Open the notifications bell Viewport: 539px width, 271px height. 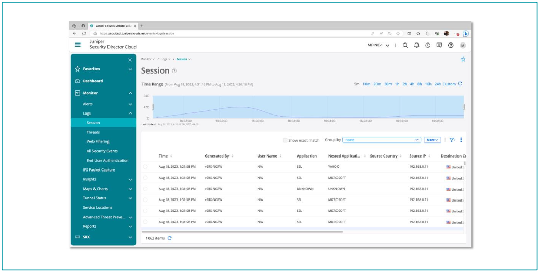pos(416,45)
